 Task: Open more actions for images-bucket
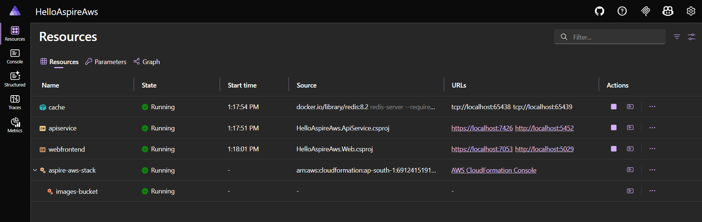coord(652,191)
